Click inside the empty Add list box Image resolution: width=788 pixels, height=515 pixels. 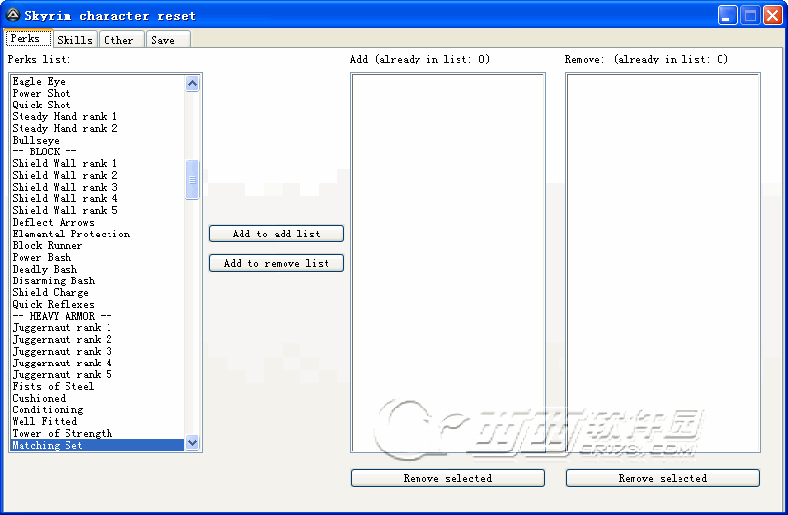click(x=448, y=263)
